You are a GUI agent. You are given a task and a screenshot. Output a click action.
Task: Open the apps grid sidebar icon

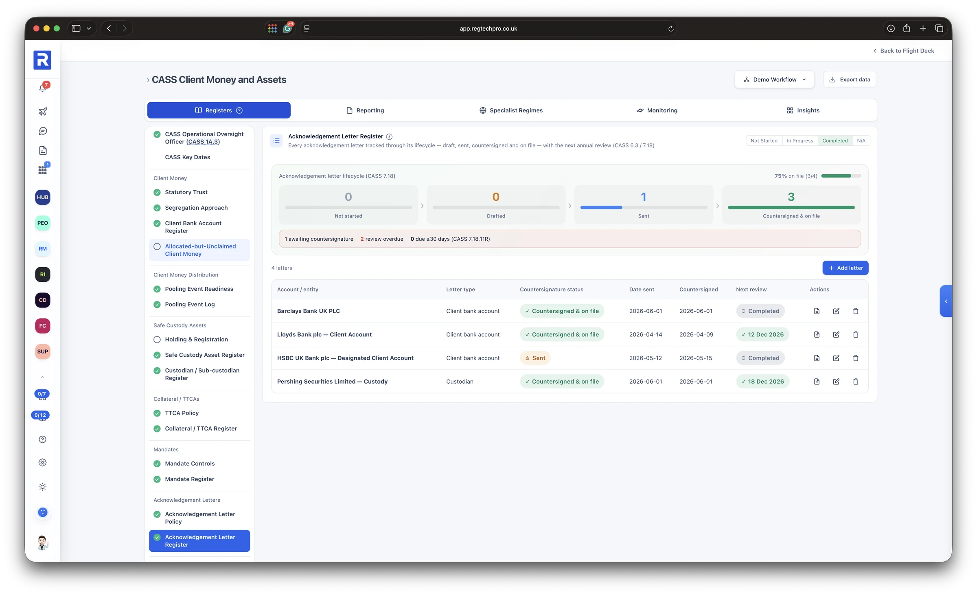(43, 170)
